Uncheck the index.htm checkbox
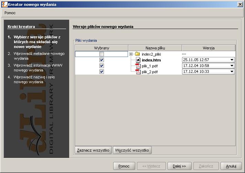 coord(102,60)
